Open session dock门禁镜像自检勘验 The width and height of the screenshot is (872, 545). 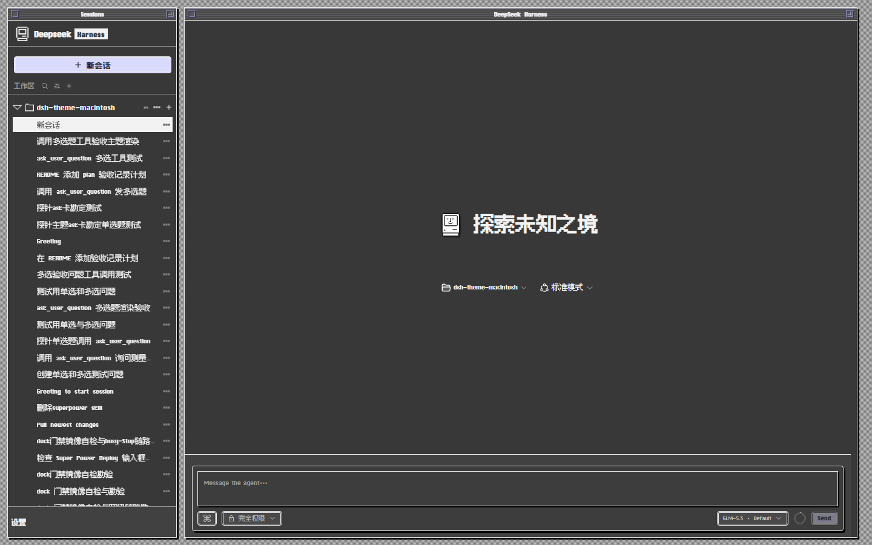pos(93,474)
